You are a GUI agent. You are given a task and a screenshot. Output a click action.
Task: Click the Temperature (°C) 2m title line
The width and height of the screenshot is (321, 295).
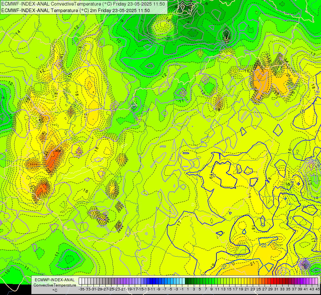(75, 10)
